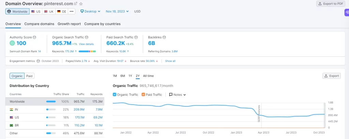Viewport: 349px width, 139px height.
Task: Open the Growth report tab
Action: 69,24
